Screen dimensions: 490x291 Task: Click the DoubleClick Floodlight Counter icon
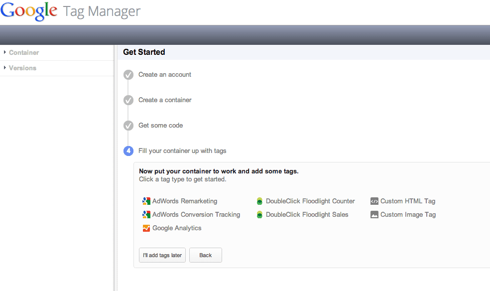(x=259, y=201)
